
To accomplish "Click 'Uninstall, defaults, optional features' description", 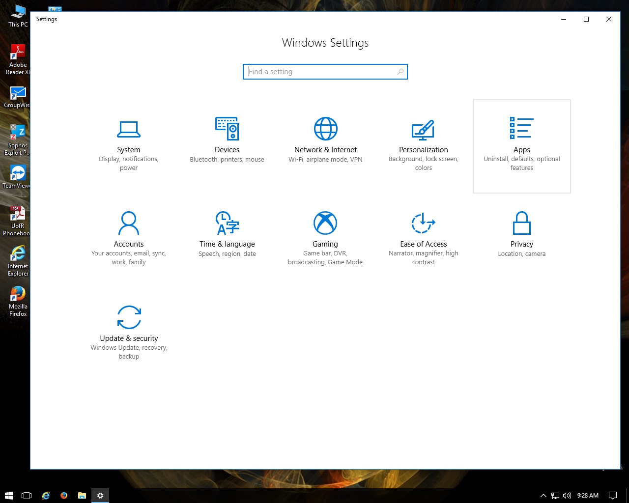I will (x=521, y=164).
